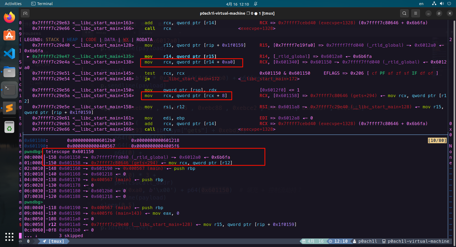This screenshot has height=247, width=456.
Task: Open the volume control icon
Action: [x=442, y=4]
